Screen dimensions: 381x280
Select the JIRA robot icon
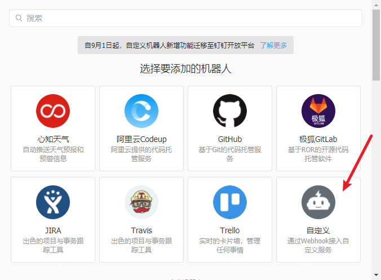point(53,202)
